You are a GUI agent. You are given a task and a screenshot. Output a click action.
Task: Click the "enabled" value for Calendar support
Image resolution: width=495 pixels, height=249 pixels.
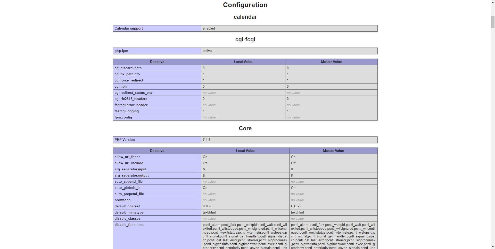(x=209, y=29)
